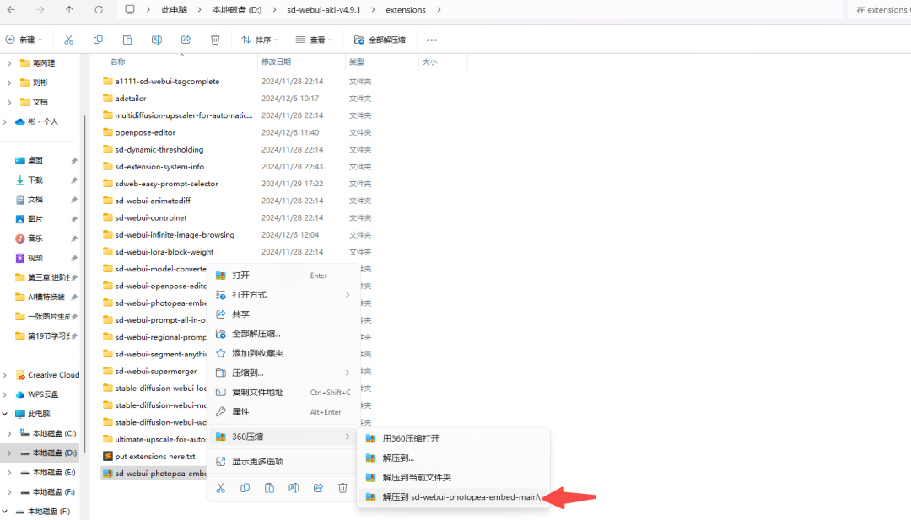Click the Rename icon on the toolbar

[155, 40]
